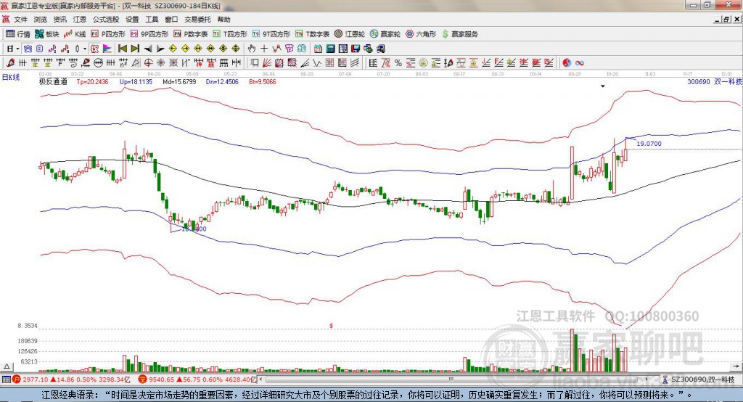Screen dimensions: 743x402
Task: Open the T四方形 tool
Action: click(230, 34)
